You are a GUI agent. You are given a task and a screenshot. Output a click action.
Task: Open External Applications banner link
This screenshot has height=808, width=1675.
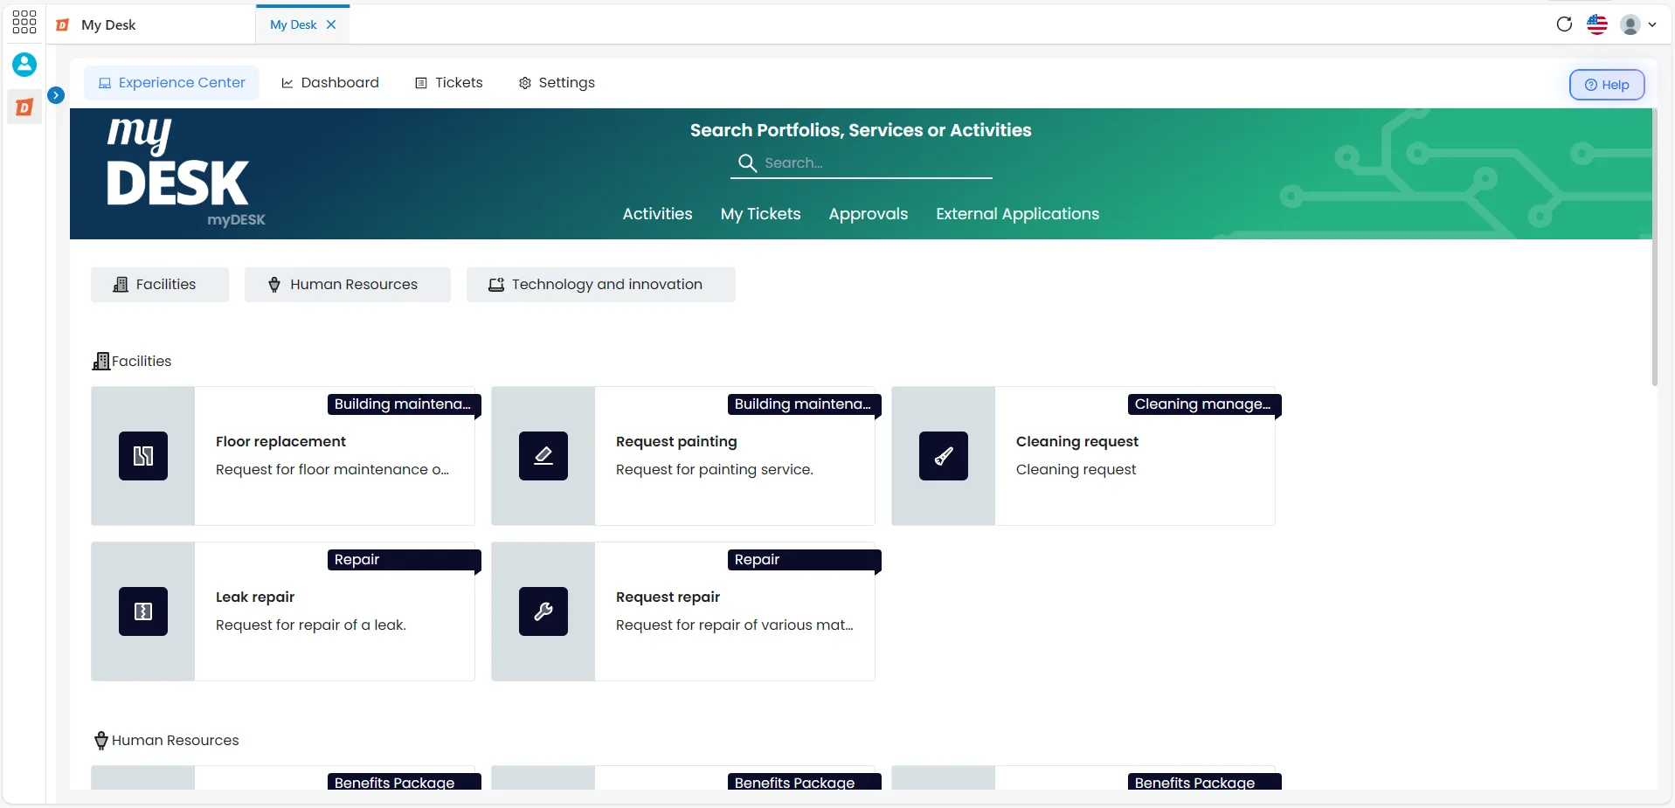tap(1017, 214)
